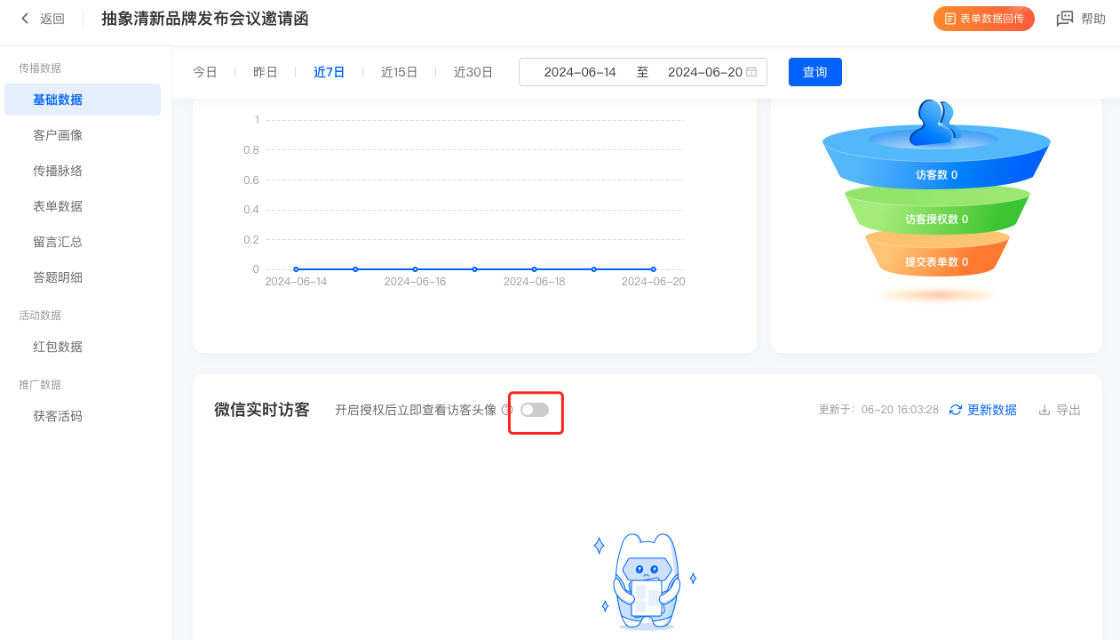This screenshot has width=1120, height=640.
Task: Select the 今日 date filter
Action: tap(205, 72)
